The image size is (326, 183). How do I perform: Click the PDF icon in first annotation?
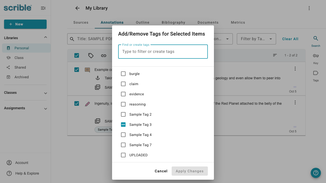(x=98, y=87)
